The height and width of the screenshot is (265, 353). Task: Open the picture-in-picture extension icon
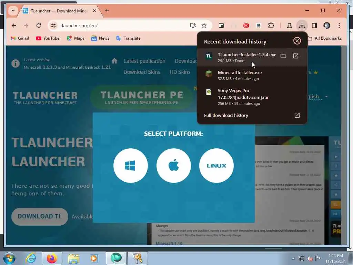pos(221,26)
